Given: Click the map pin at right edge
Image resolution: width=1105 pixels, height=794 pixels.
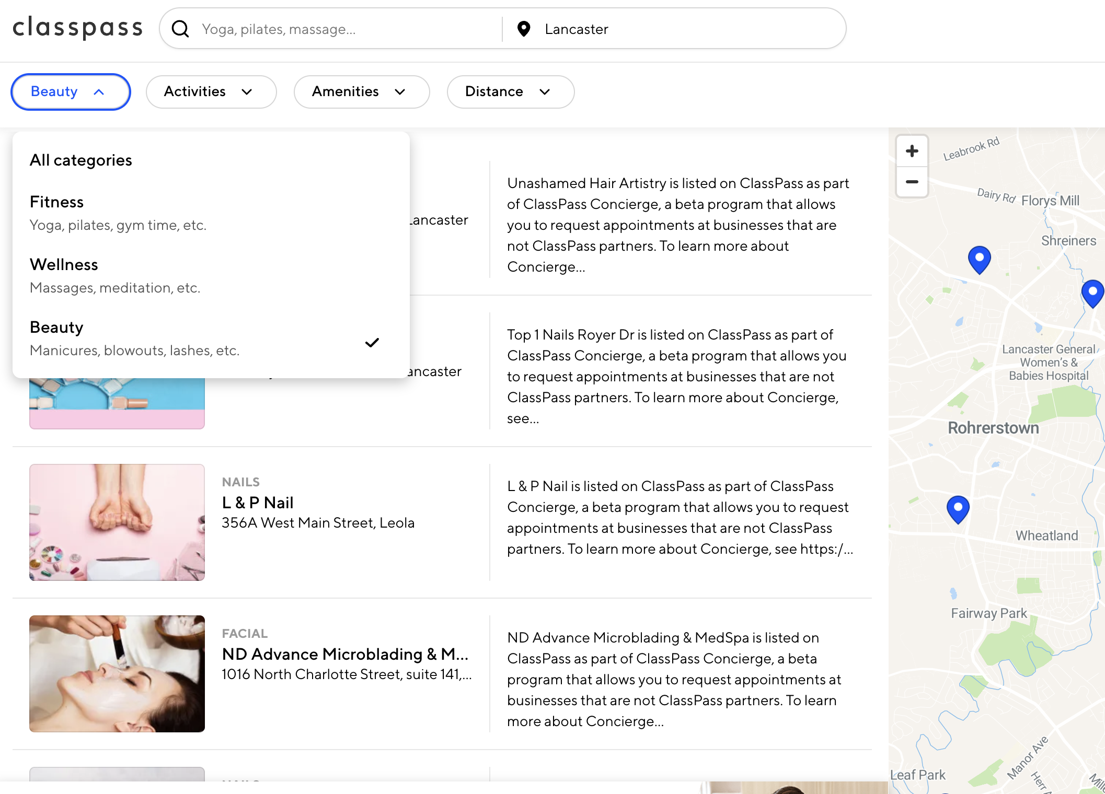Looking at the screenshot, I should click(1093, 294).
